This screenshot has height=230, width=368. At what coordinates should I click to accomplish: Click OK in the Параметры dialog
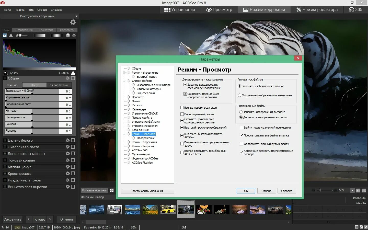[x=246, y=191]
